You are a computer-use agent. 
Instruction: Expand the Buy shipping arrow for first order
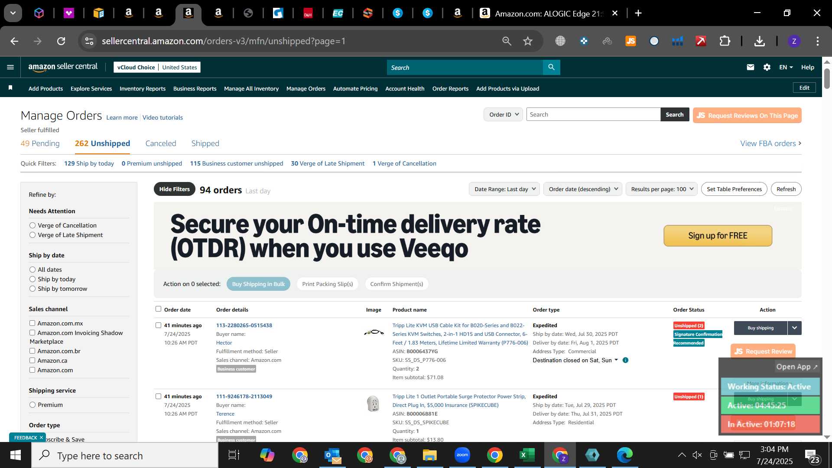[794, 328]
